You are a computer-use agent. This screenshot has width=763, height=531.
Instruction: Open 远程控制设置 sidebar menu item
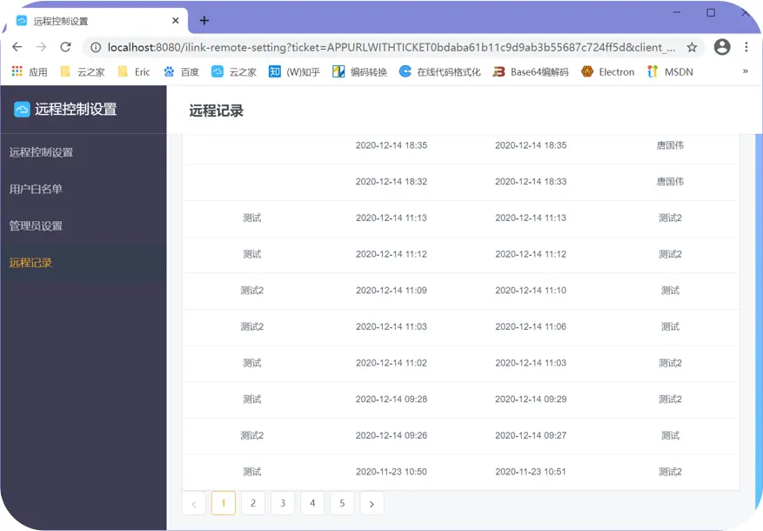84,152
